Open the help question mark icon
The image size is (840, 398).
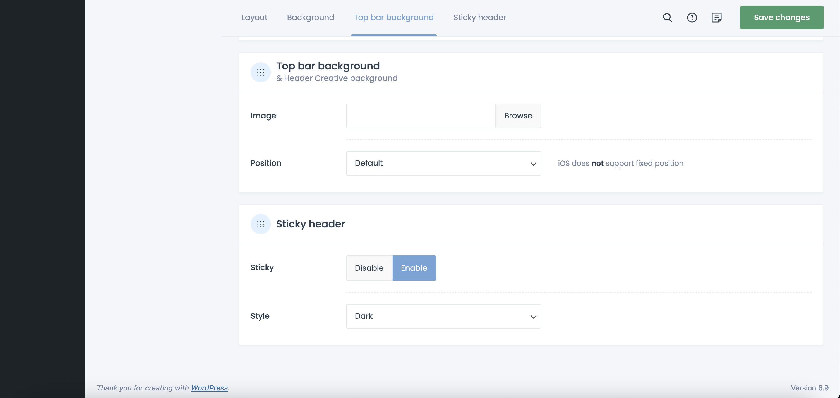[692, 18]
